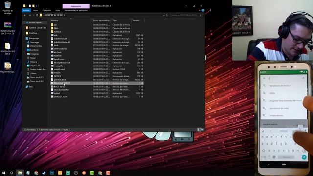Open Cortana search circle in taskbar

[12, 173]
